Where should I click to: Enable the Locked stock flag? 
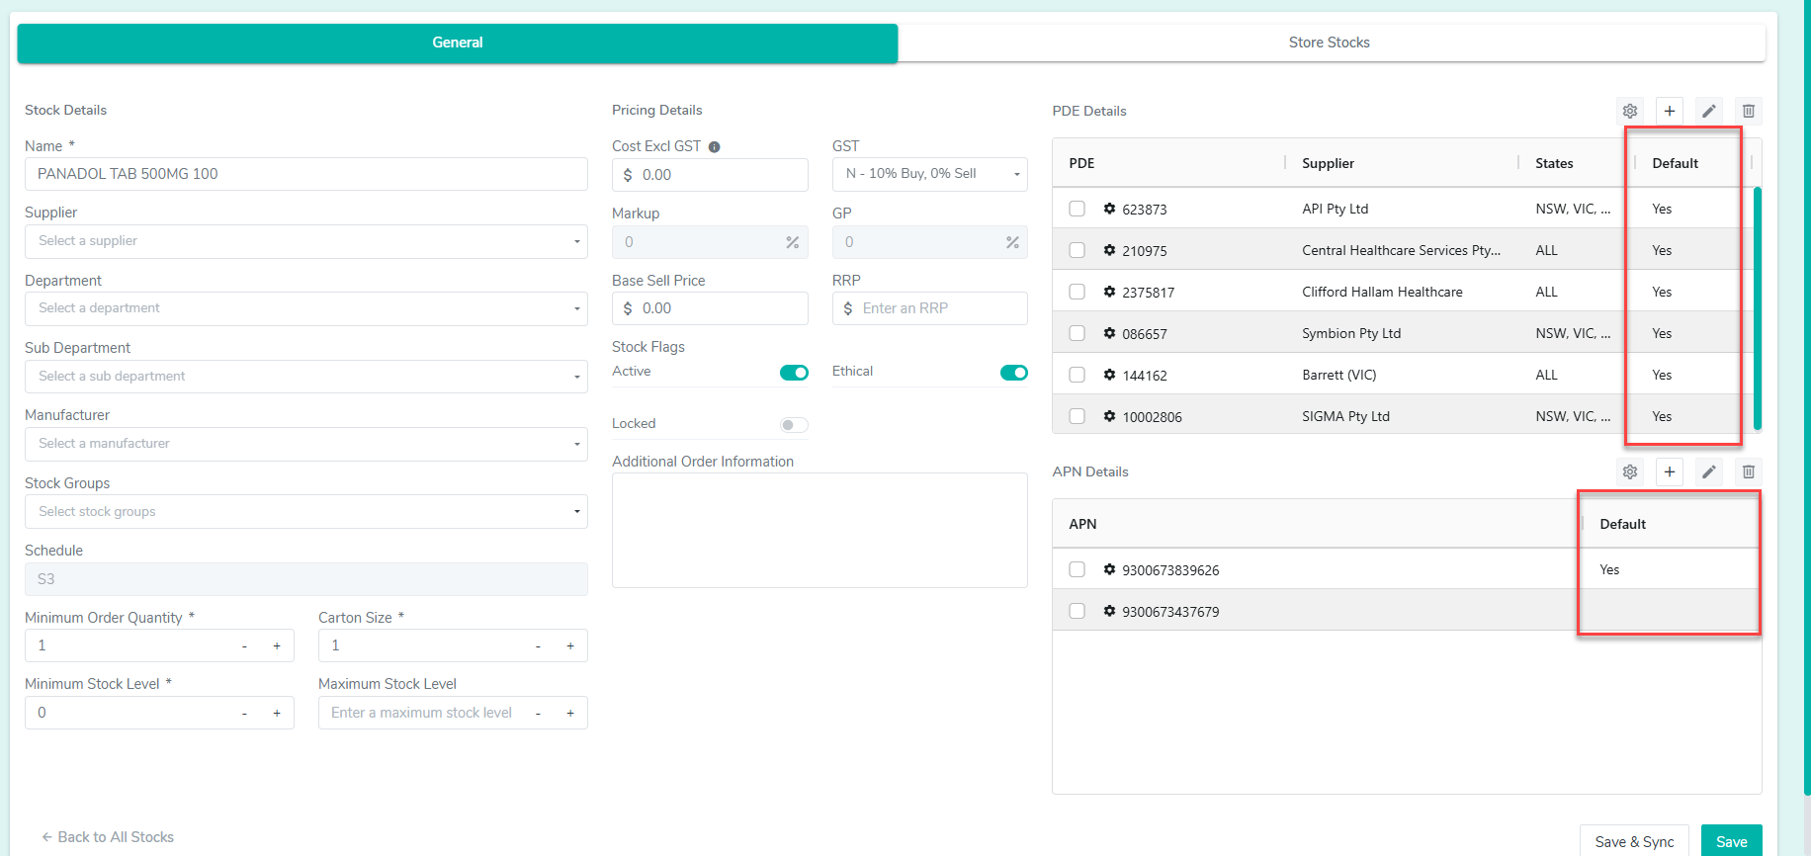point(794,425)
